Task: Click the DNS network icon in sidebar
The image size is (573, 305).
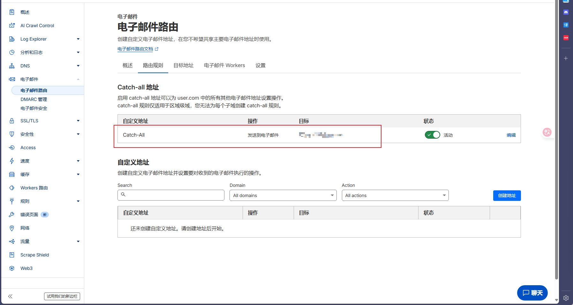Action: coord(12,66)
